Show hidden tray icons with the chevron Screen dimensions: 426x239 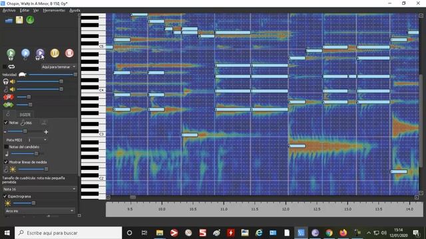click(x=369, y=233)
